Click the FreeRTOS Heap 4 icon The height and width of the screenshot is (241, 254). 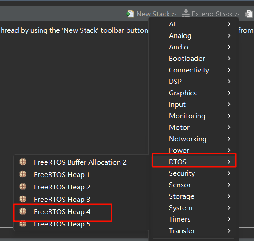(x=22, y=211)
